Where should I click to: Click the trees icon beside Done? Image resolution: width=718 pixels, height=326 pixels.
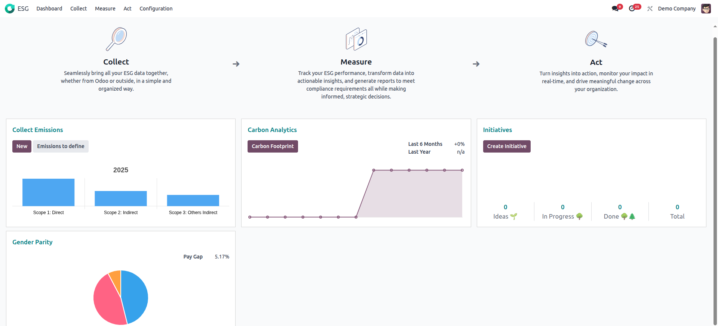(x=628, y=216)
